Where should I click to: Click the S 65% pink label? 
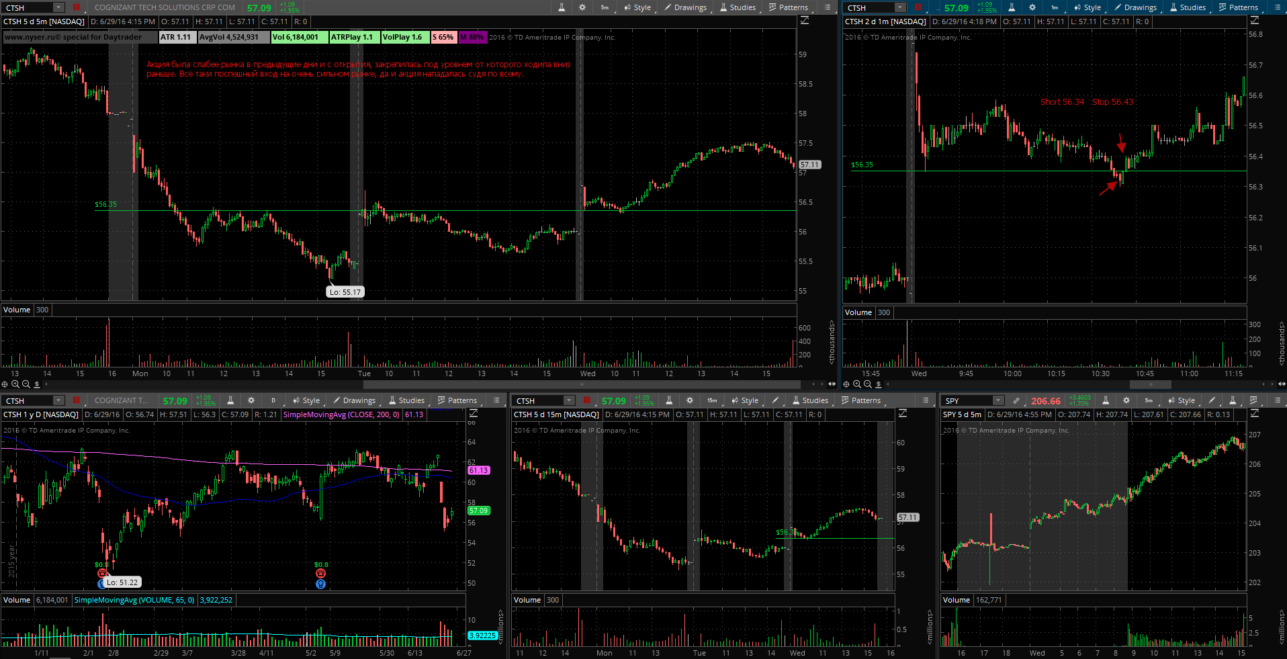point(443,37)
